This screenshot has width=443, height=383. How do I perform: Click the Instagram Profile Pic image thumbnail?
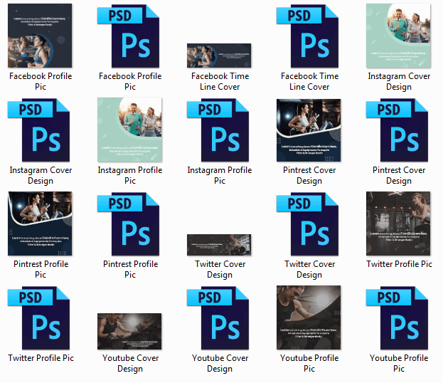[130, 130]
